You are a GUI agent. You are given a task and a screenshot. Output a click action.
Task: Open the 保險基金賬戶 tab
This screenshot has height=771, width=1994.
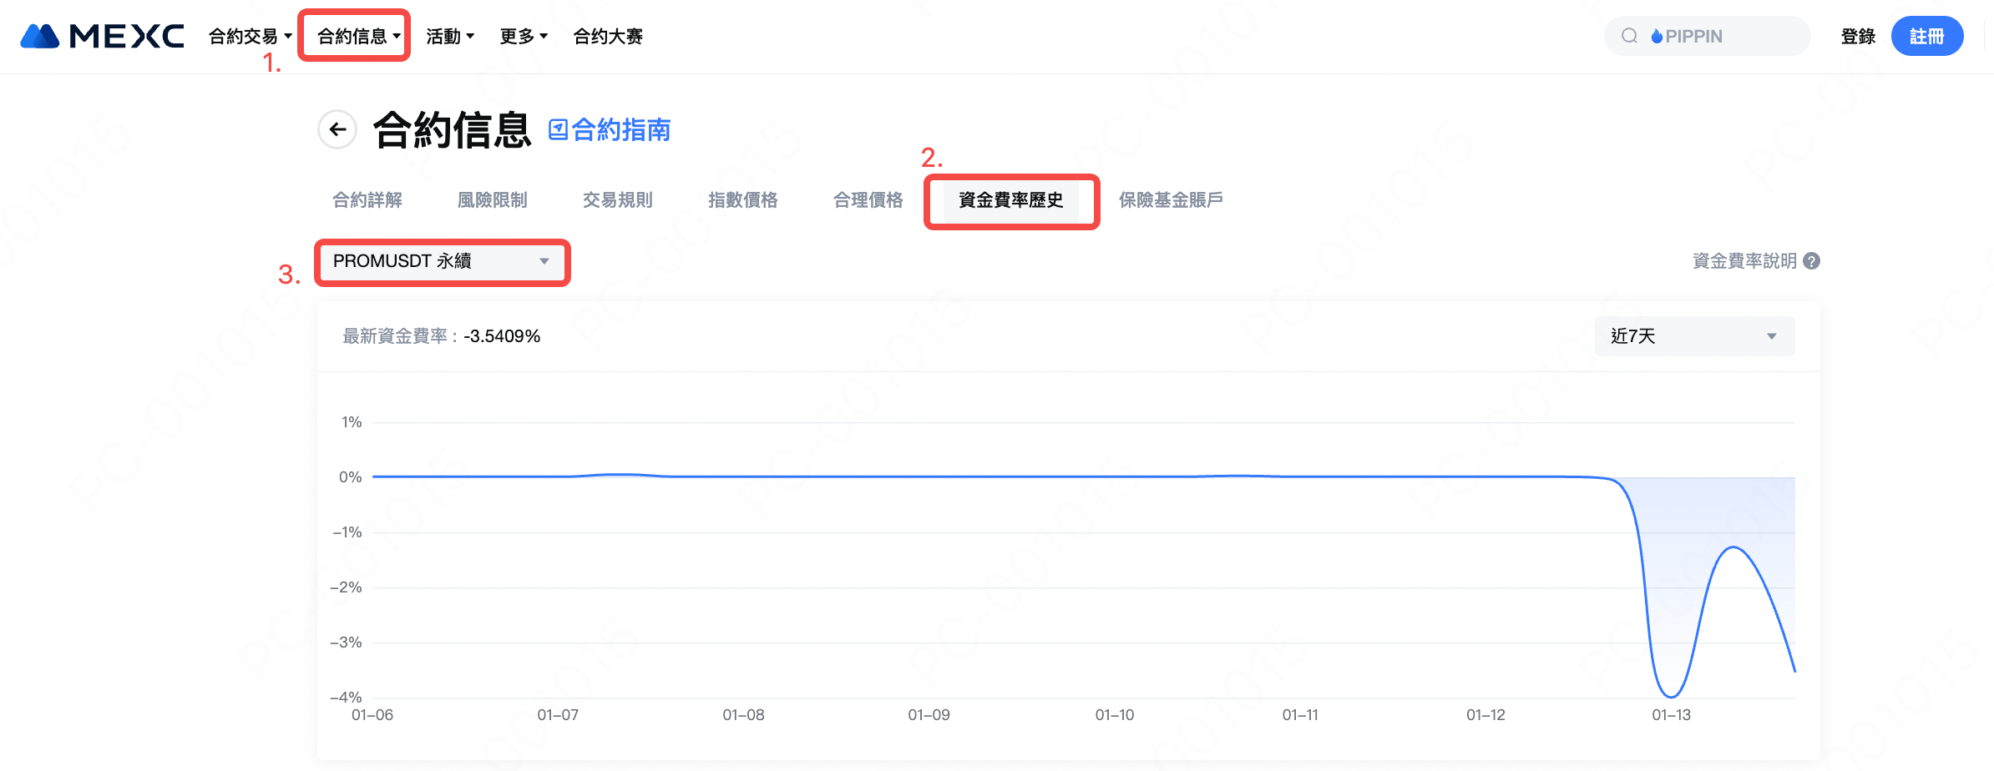coord(1171,200)
